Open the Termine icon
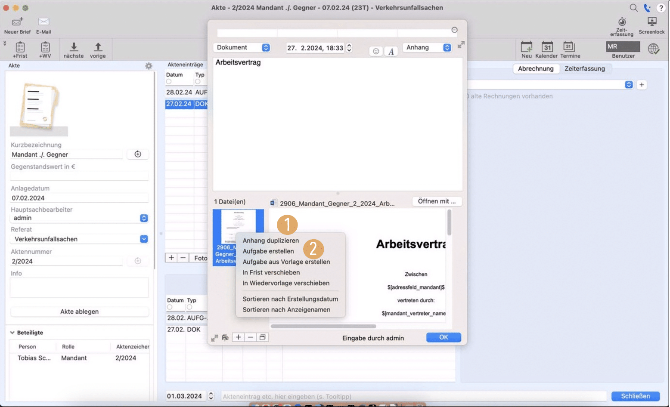 (569, 47)
